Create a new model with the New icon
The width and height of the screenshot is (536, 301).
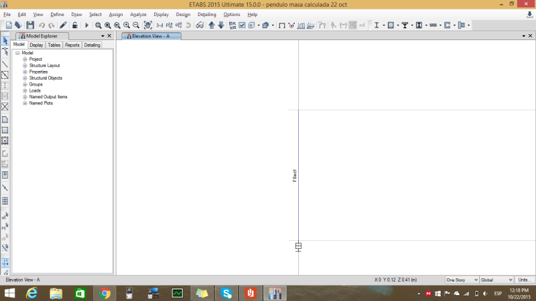click(9, 25)
